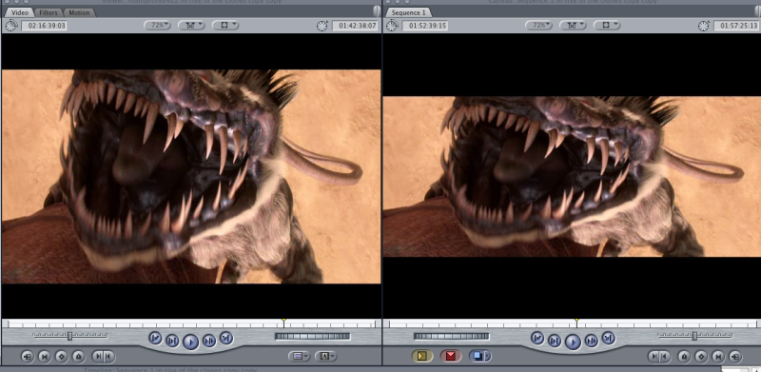Click Viewer video preview image
The image size is (761, 372).
[x=191, y=176]
